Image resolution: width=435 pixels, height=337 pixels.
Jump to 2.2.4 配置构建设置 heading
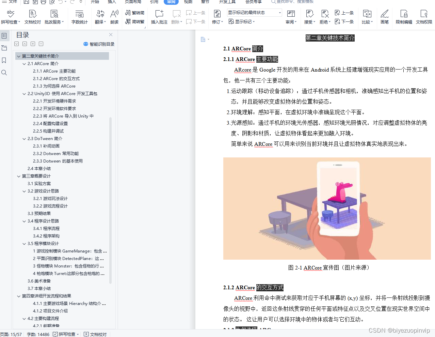(x=50, y=124)
